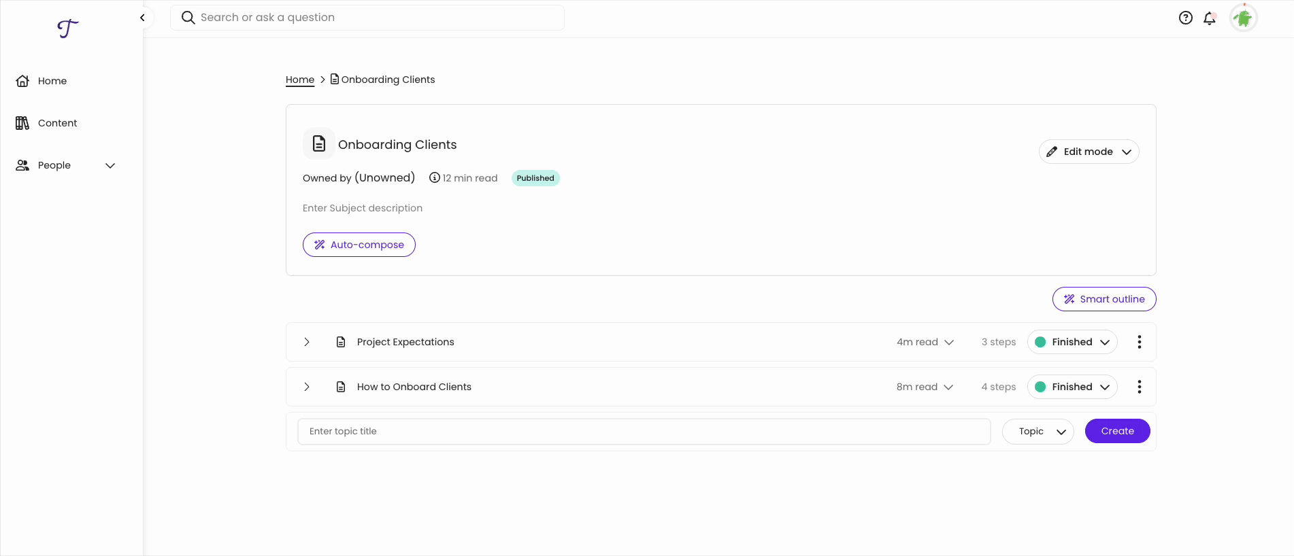Viewport: 1294px width, 556px height.
Task: Click the Trainual logo icon
Action: point(67,29)
